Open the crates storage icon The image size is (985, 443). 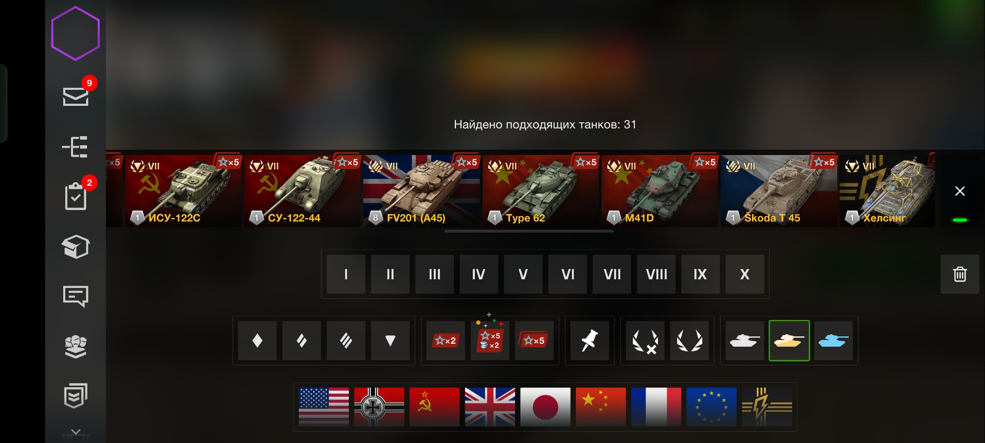76,247
